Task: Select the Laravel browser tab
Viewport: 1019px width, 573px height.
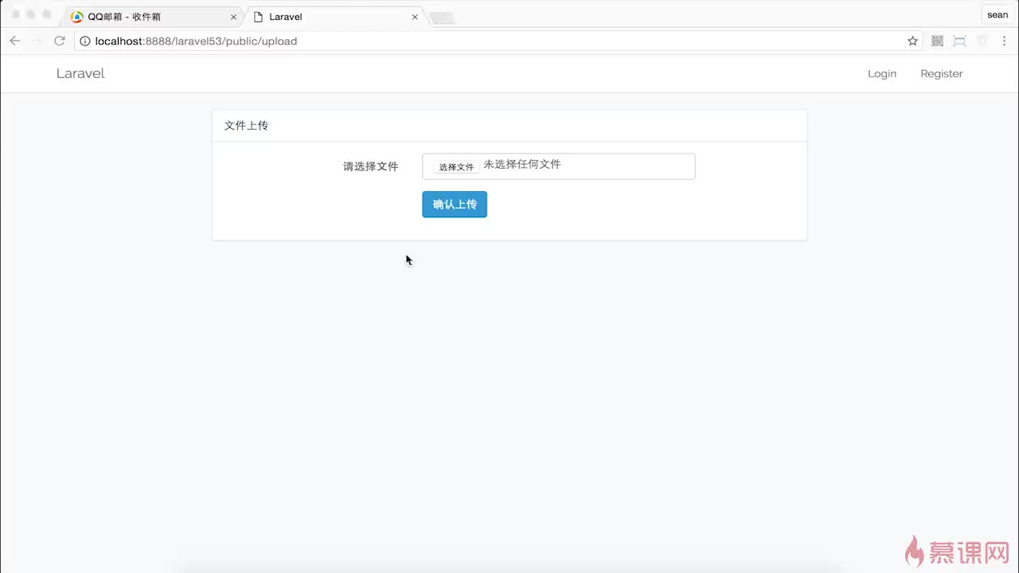Action: [335, 17]
